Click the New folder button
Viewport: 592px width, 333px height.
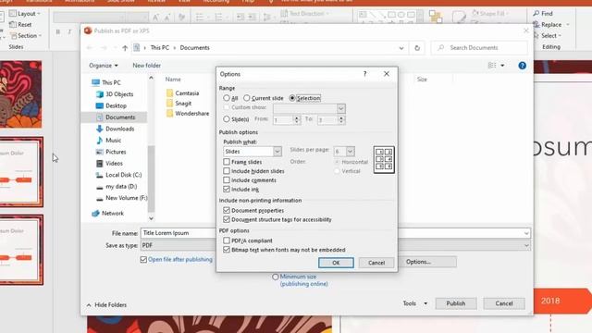(146, 66)
